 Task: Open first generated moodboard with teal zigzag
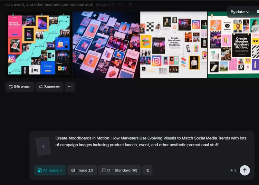[x=39, y=45]
